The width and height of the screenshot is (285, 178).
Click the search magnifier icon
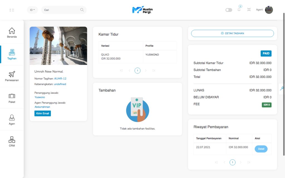click(x=82, y=10)
